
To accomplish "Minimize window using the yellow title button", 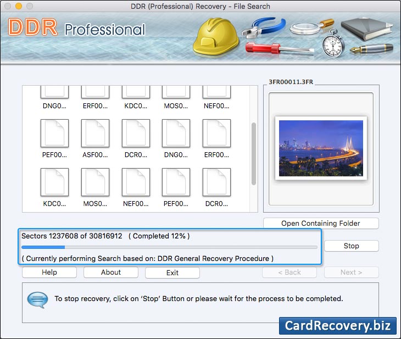I will point(19,6).
